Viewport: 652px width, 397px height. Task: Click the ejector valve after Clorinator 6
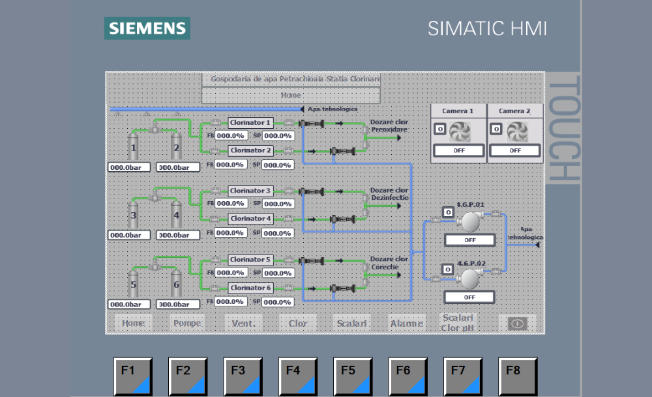coord(343,288)
